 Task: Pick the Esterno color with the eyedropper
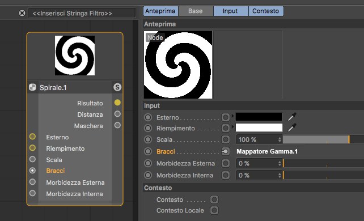point(292,117)
